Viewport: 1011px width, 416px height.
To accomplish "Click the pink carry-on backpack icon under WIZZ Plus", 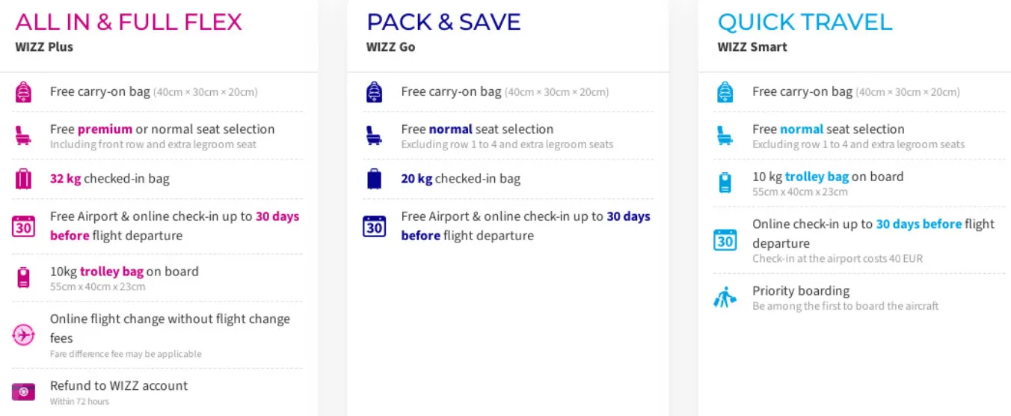I will coord(24,92).
